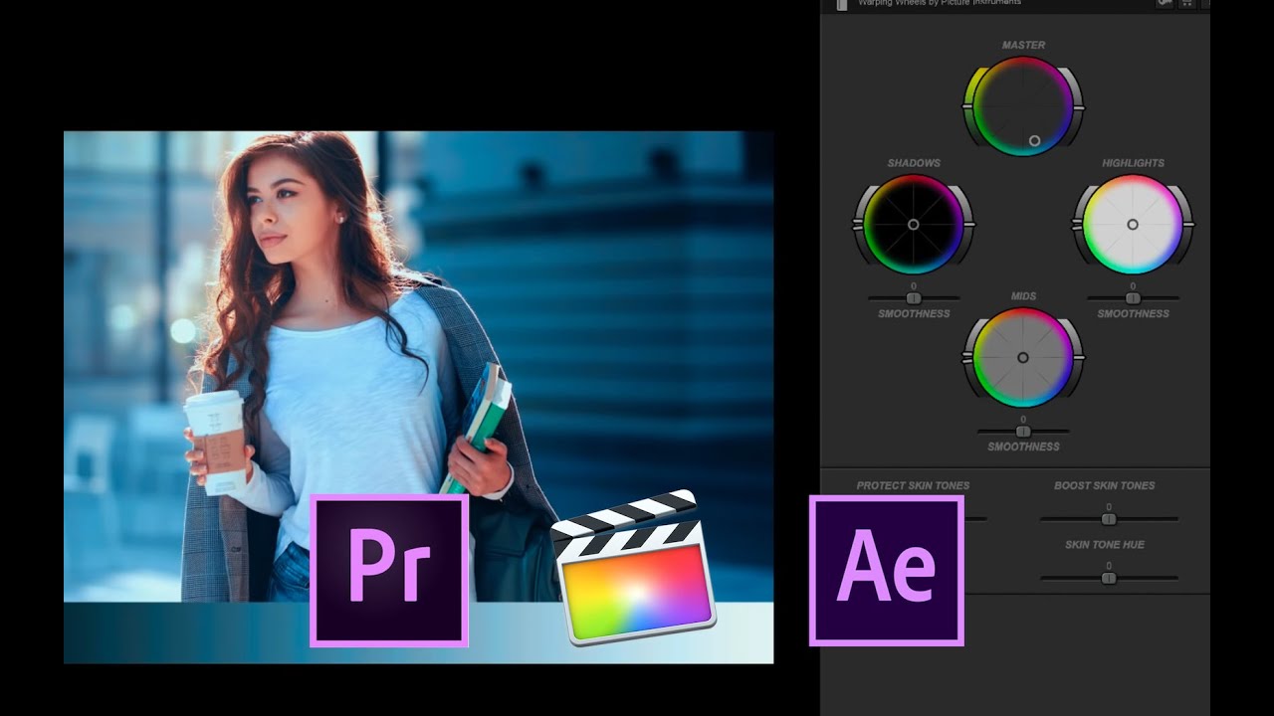Click the Mids Smoothness slider handle

tap(1023, 432)
